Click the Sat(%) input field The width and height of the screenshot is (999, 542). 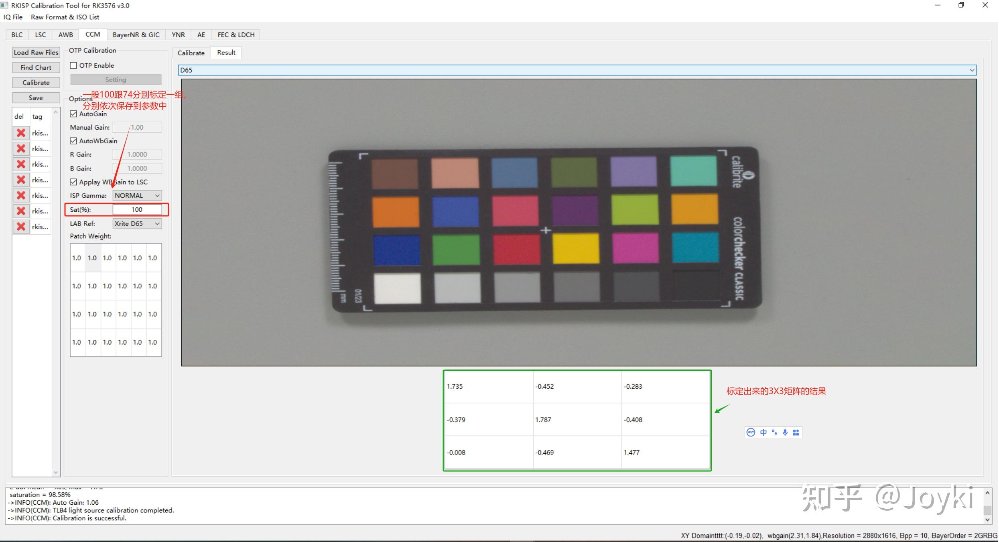pyautogui.click(x=137, y=209)
